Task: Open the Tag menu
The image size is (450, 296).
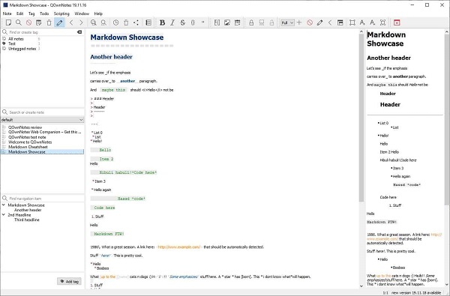Action: click(x=31, y=13)
